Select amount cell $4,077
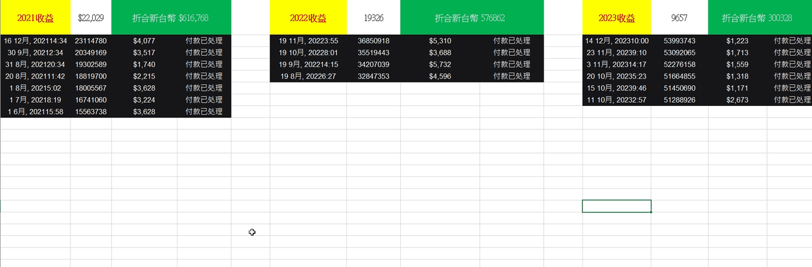Viewport: 812px width, 267px height. pos(145,41)
